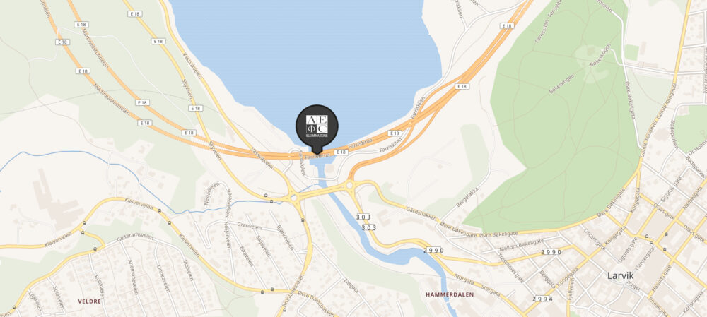Image resolution: width=707 pixels, height=317 pixels.
Task: Click the Torget label in Larvik
Action: point(633,284)
